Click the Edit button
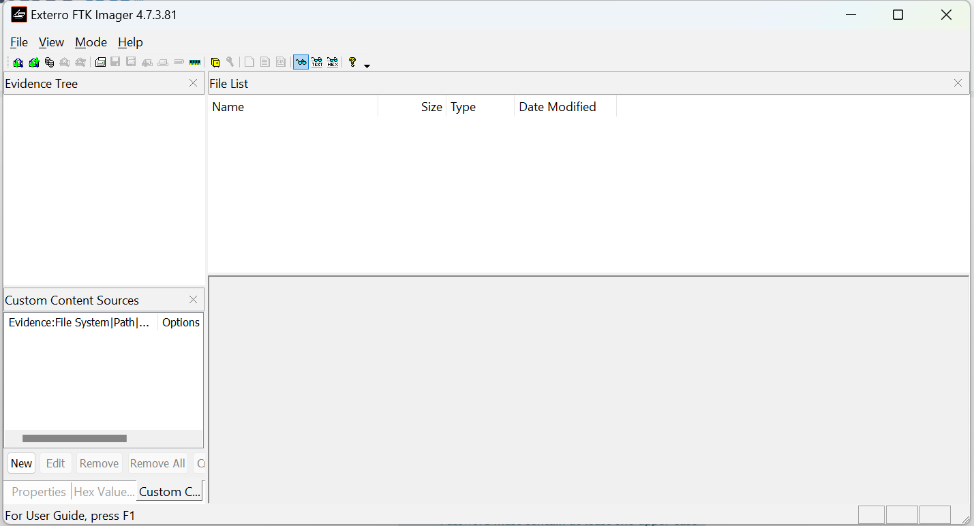This screenshot has width=974, height=526. click(x=55, y=463)
